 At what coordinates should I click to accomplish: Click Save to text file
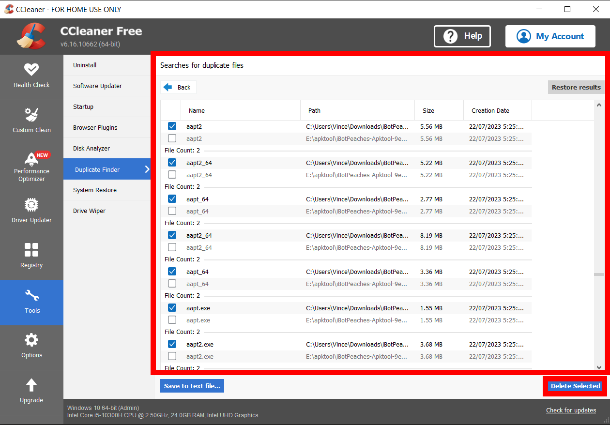click(192, 386)
